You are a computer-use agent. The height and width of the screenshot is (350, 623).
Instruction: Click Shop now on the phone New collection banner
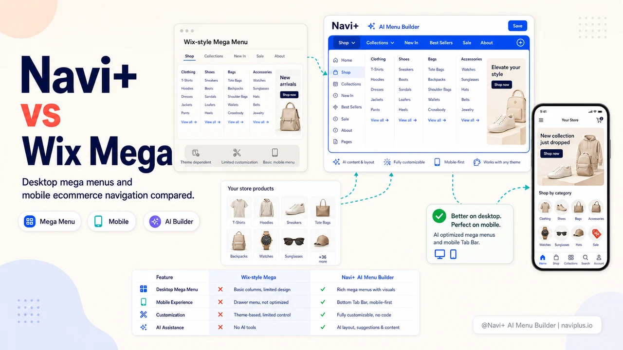(x=551, y=154)
